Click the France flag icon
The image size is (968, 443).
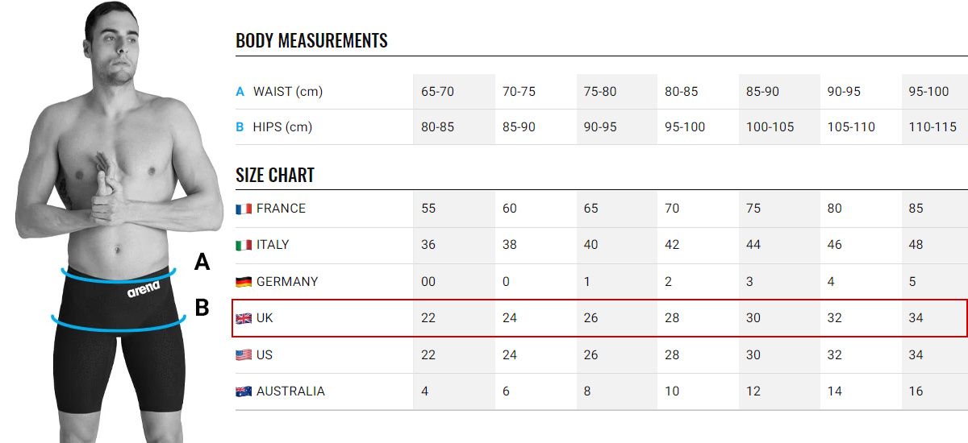pos(244,209)
